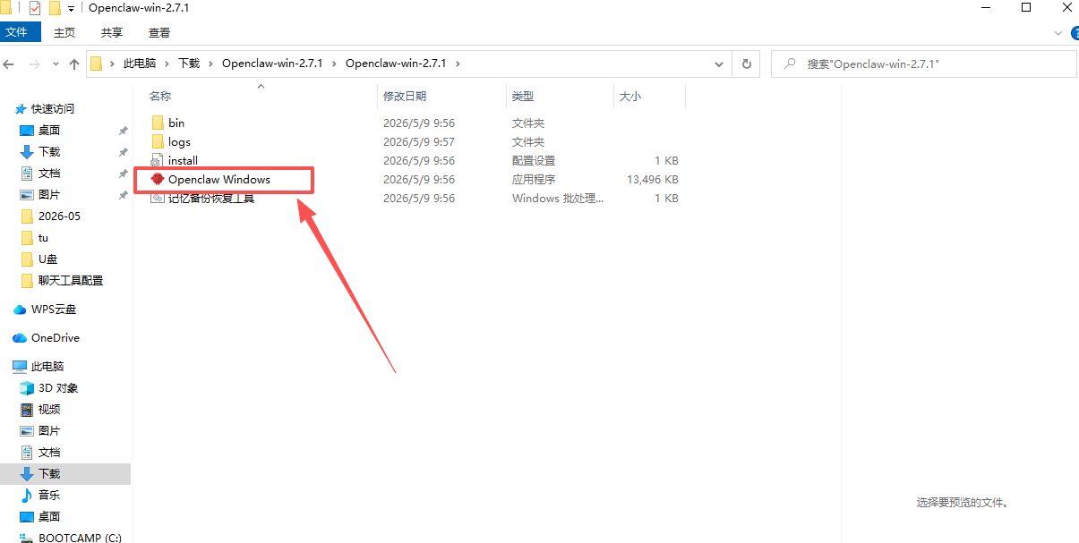Click the 2026/5/9 9:57 date cell

[419, 141]
